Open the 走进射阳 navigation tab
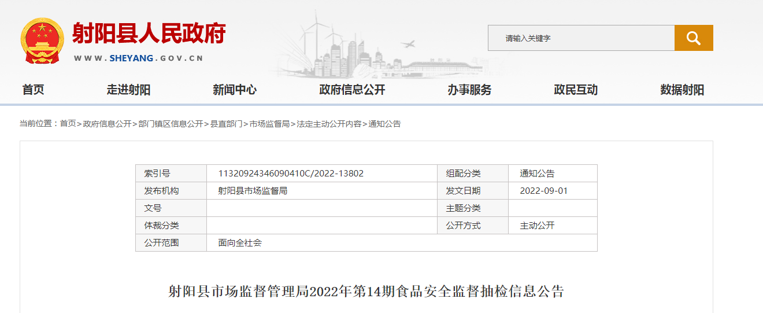This screenshot has height=313, width=763. click(128, 90)
